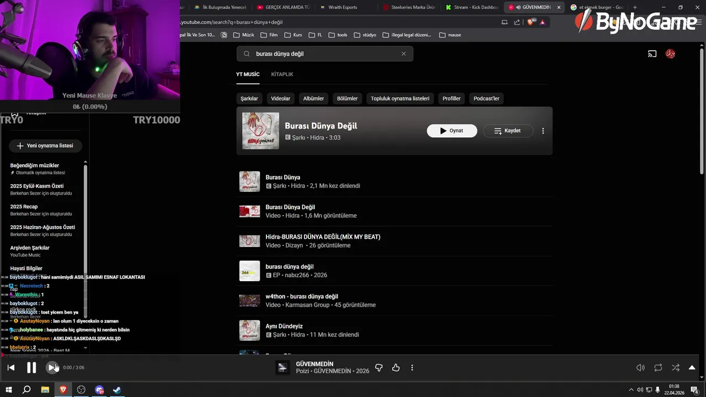The image size is (706, 397).
Task: Click the share icon in address bar
Action: point(517,22)
